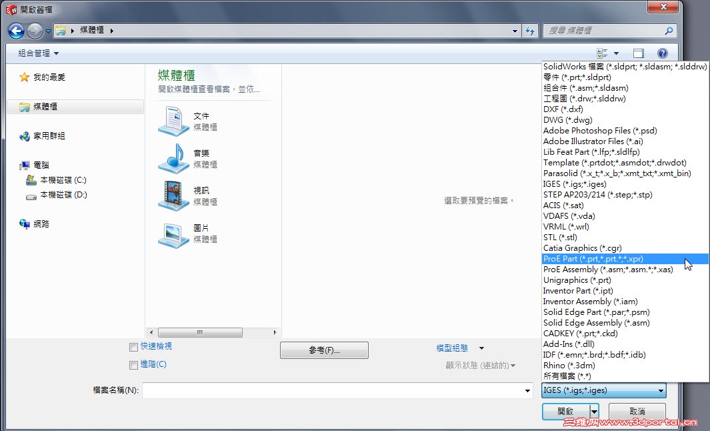The image size is (710, 431).
Task: Choose 組合件 (*.asm;*.sldasm) file type
Action: pyautogui.click(x=625, y=88)
